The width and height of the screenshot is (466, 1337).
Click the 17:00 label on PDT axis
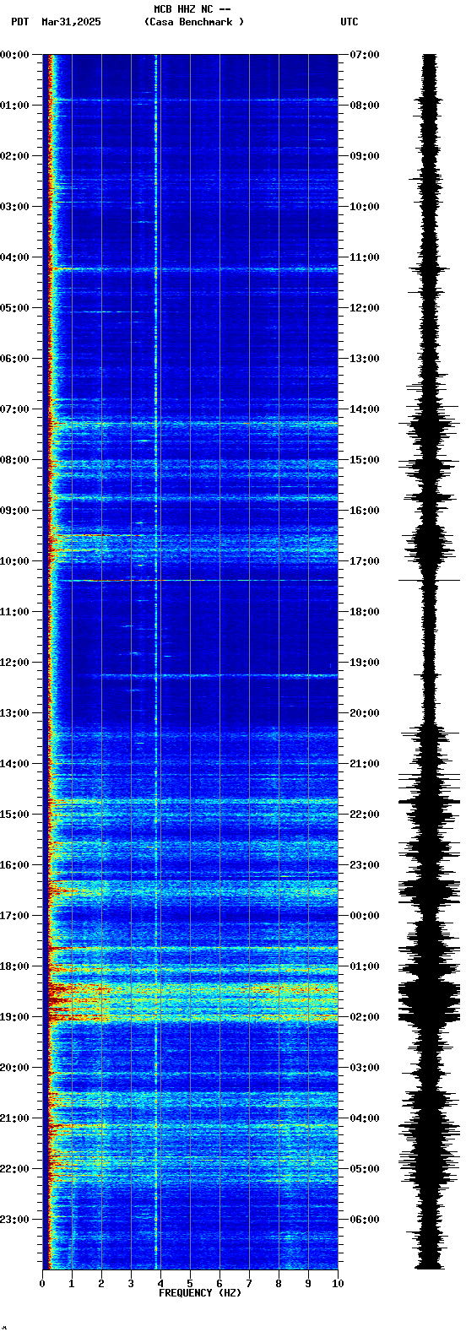tap(14, 916)
